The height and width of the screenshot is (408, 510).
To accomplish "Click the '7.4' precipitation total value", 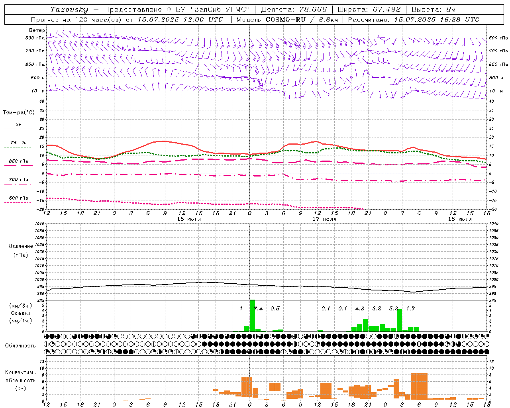I will (x=259, y=308).
